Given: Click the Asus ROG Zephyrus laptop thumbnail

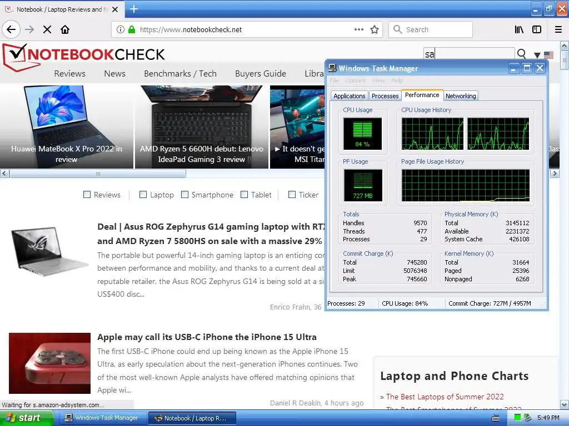Looking at the screenshot, I should point(49,251).
